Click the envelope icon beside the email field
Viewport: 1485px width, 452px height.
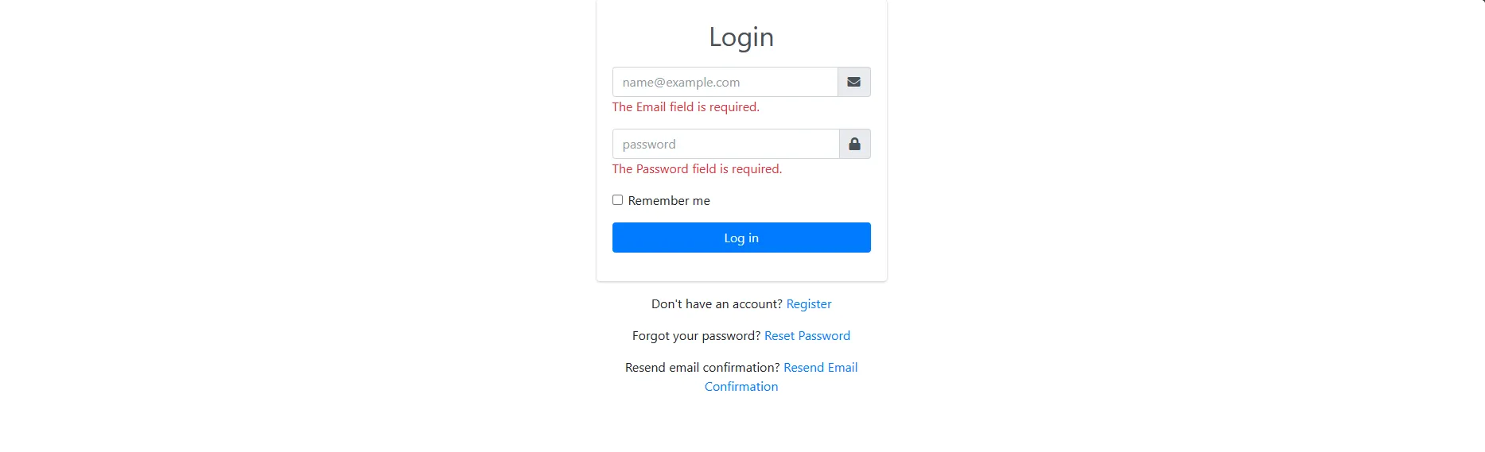tap(853, 82)
